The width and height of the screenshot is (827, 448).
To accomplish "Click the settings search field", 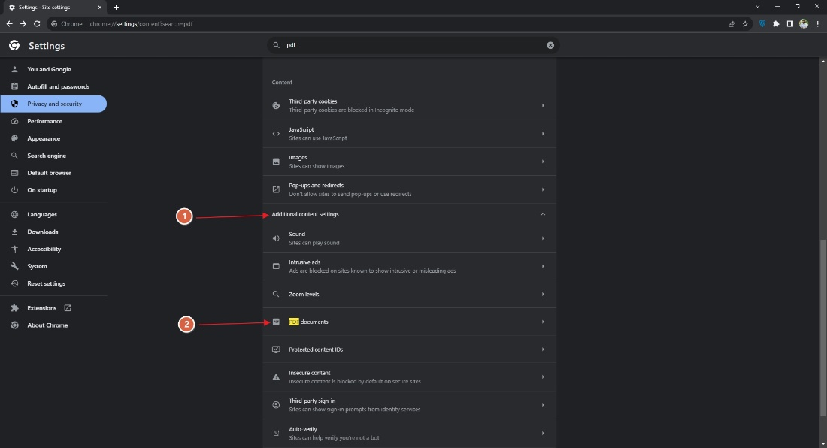I will [413, 45].
